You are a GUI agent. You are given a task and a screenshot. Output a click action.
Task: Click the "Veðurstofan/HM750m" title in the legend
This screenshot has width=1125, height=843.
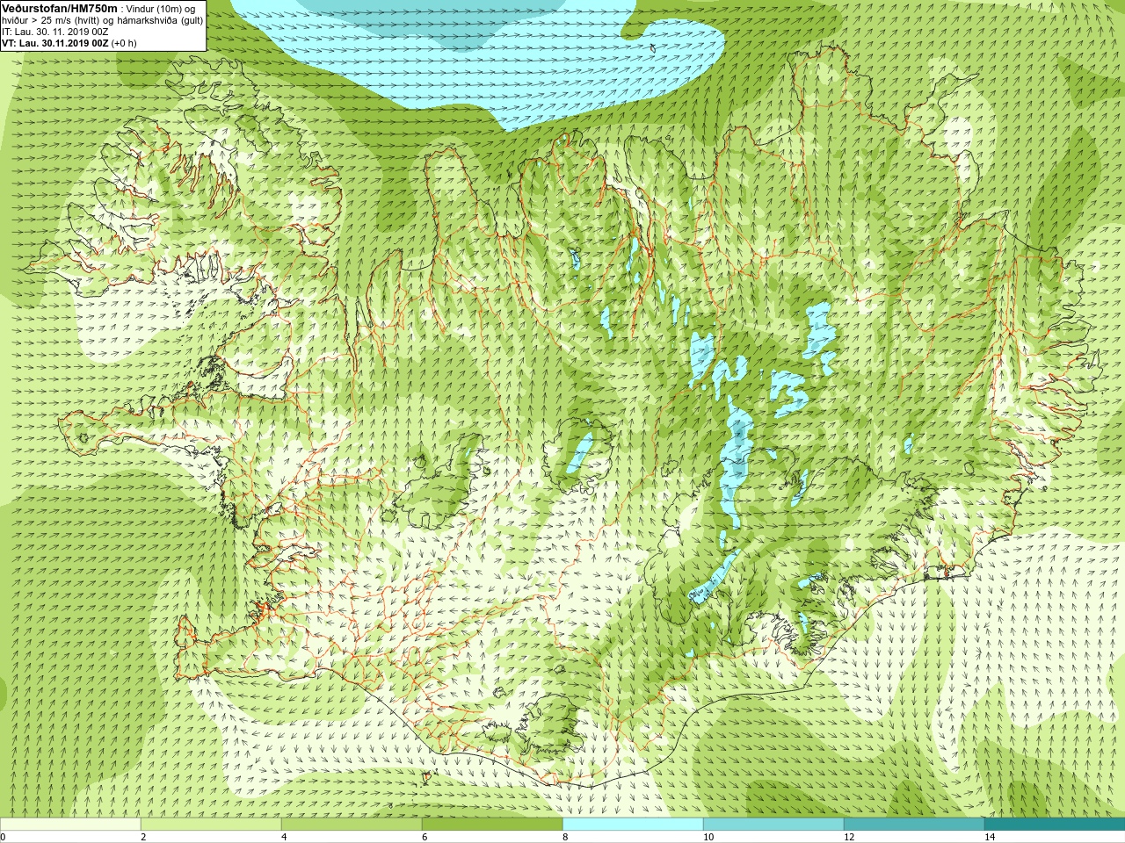click(x=60, y=9)
